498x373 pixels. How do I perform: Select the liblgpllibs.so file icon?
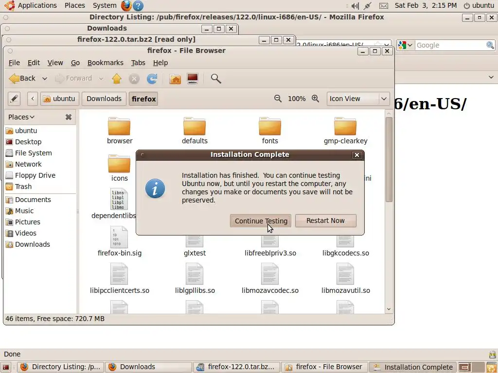point(195,274)
